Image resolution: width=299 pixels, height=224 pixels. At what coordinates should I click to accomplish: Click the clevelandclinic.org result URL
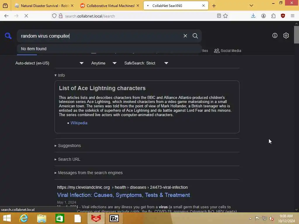(x=122, y=187)
